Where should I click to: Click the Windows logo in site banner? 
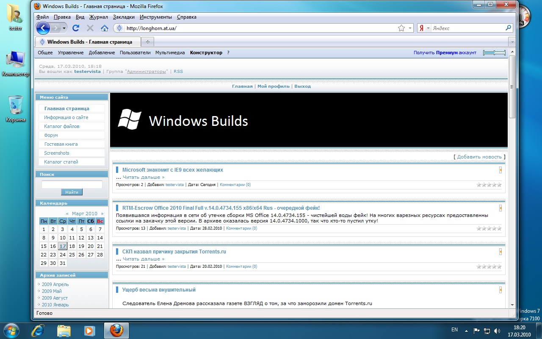tap(129, 119)
